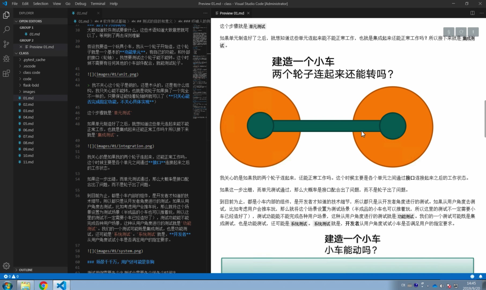The width and height of the screenshot is (486, 290).
Task: Open the View menu
Action: [57, 3]
